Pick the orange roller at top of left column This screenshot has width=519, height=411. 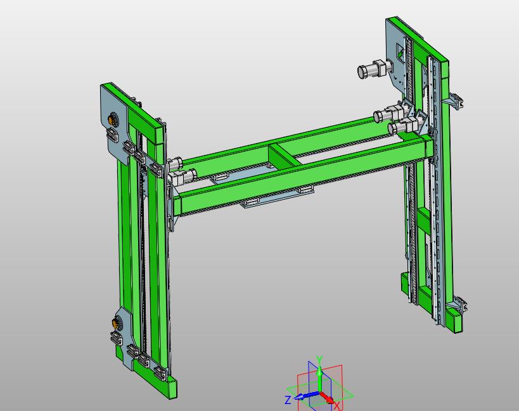coord(112,119)
